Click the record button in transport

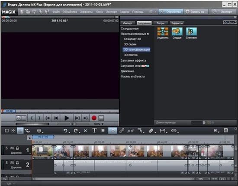click(x=94, y=118)
